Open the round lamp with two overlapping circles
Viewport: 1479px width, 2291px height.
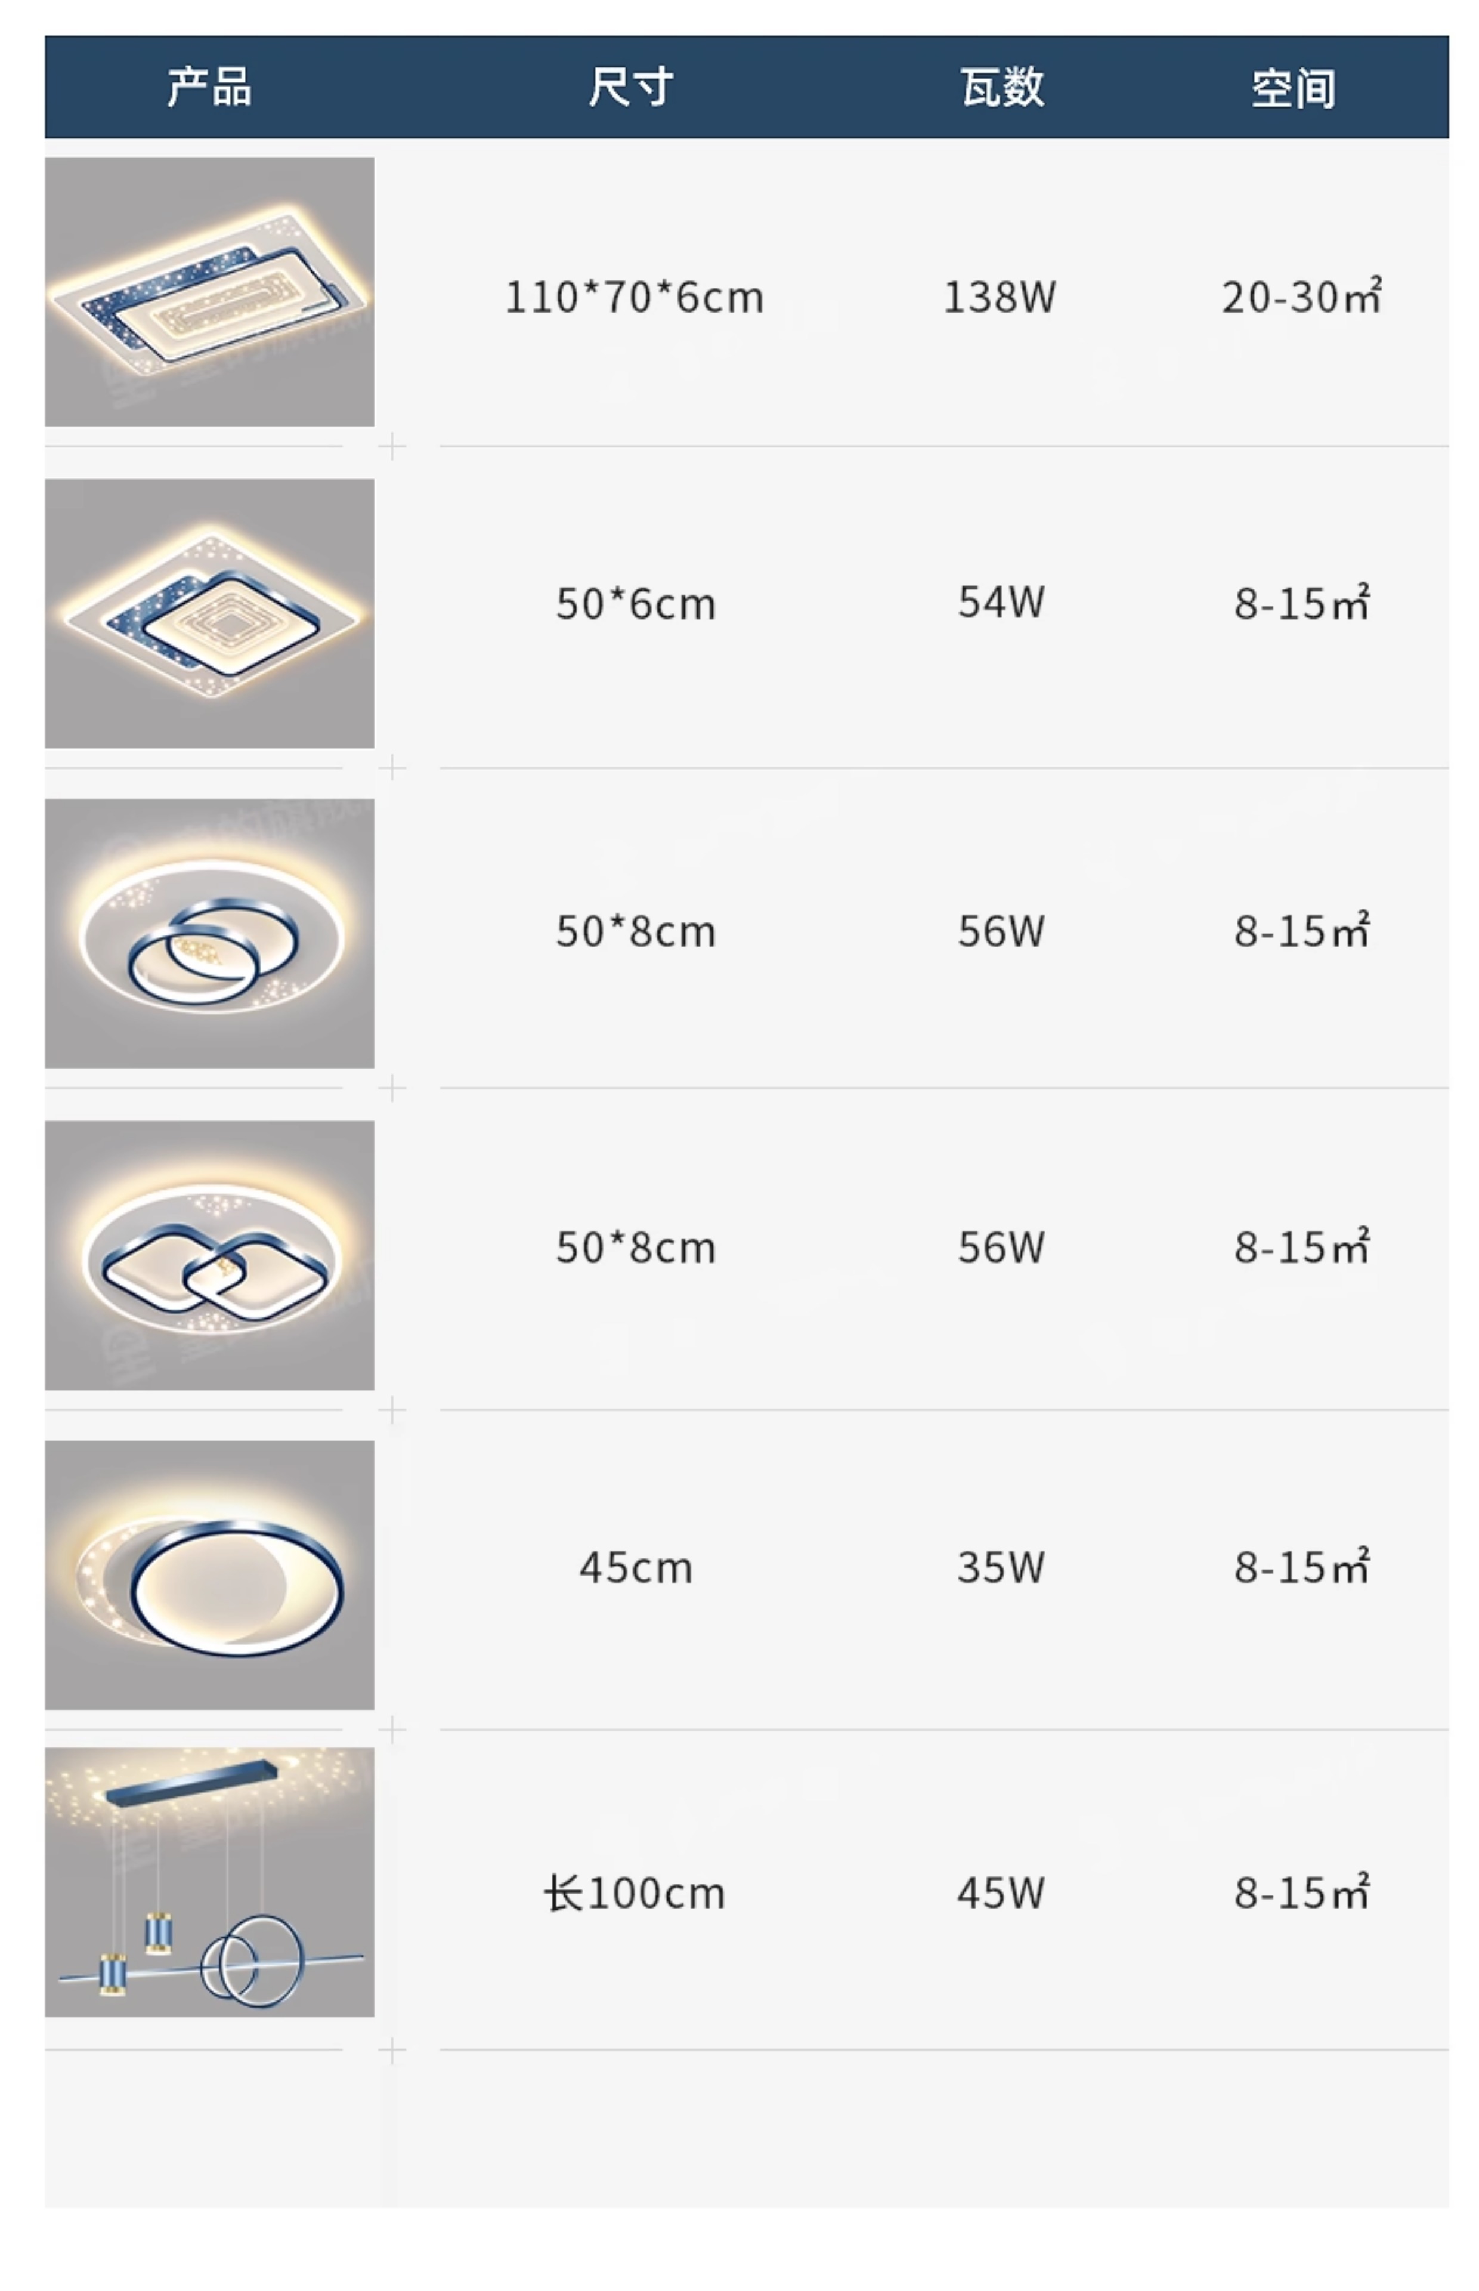(x=209, y=933)
